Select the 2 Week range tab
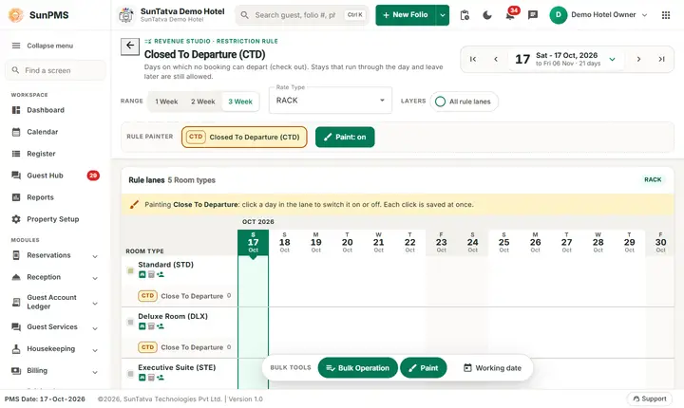The image size is (684, 408). (x=203, y=102)
